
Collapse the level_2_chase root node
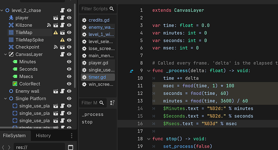point(2,10)
